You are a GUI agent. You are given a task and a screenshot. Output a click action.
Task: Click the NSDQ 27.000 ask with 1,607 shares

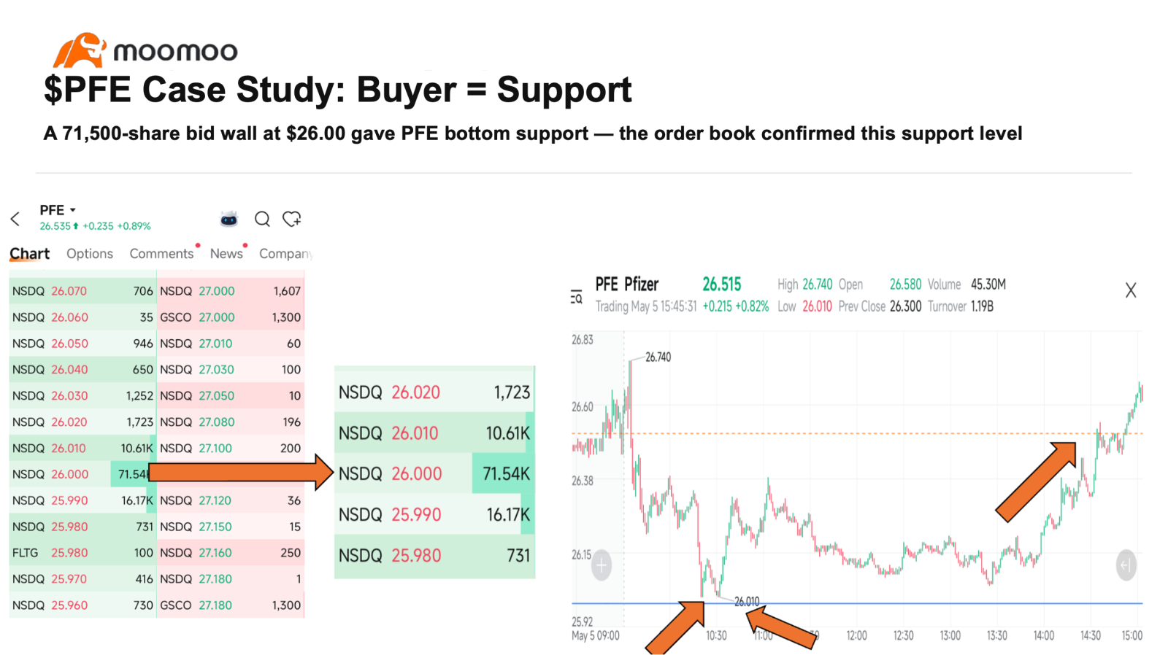pyautogui.click(x=231, y=291)
